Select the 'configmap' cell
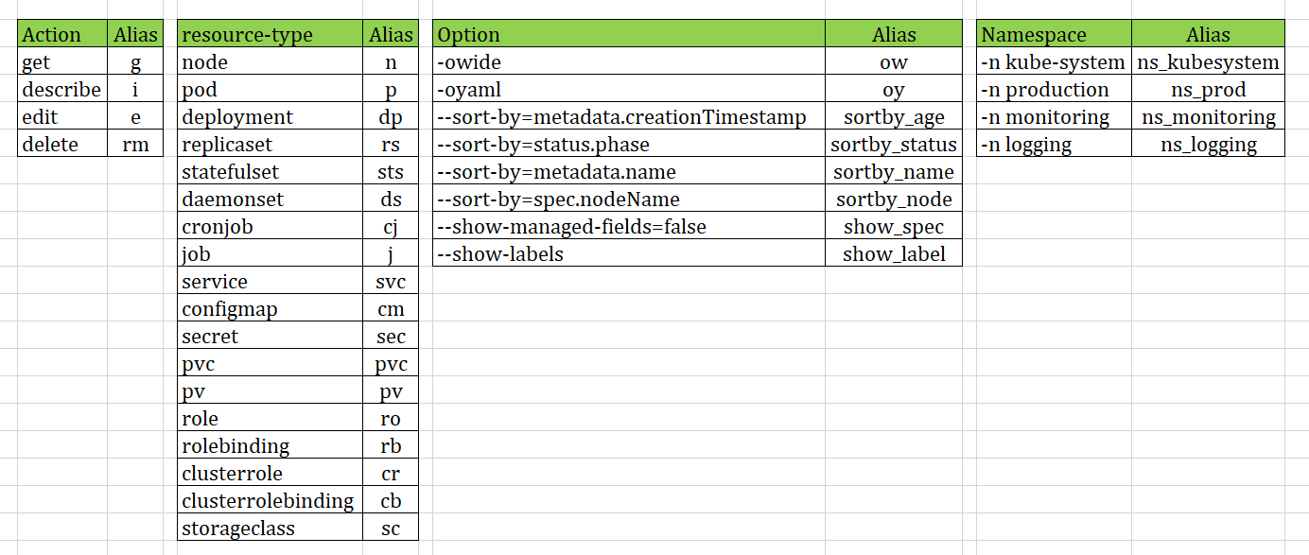The height and width of the screenshot is (555, 1309). click(270, 309)
